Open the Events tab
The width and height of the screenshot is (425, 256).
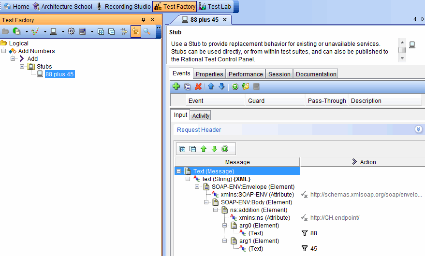[181, 73]
